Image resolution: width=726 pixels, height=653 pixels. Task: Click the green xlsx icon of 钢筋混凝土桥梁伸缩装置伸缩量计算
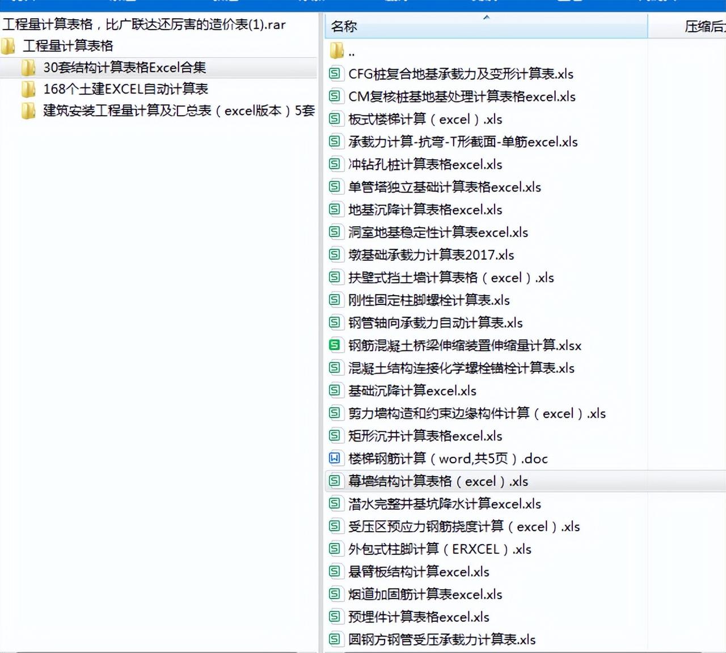[335, 345]
